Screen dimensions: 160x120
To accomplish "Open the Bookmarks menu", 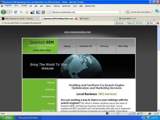I will click(x=66, y=6).
